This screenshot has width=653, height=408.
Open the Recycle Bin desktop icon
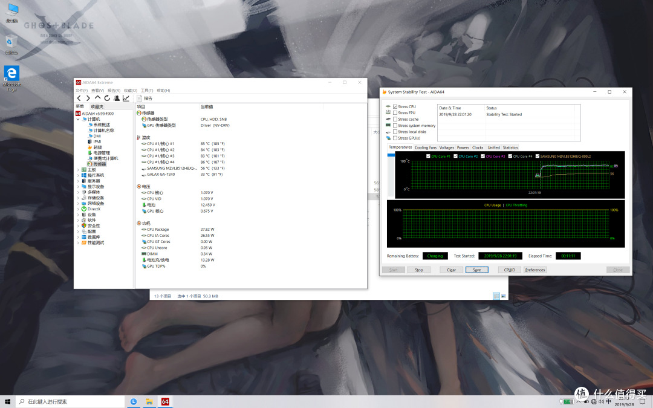click(11, 44)
